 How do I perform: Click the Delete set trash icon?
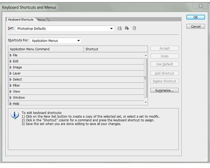coord(134,28)
